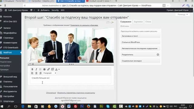Open Security in the admin bar
This screenshot has width=194, height=109.
pos(55,10)
